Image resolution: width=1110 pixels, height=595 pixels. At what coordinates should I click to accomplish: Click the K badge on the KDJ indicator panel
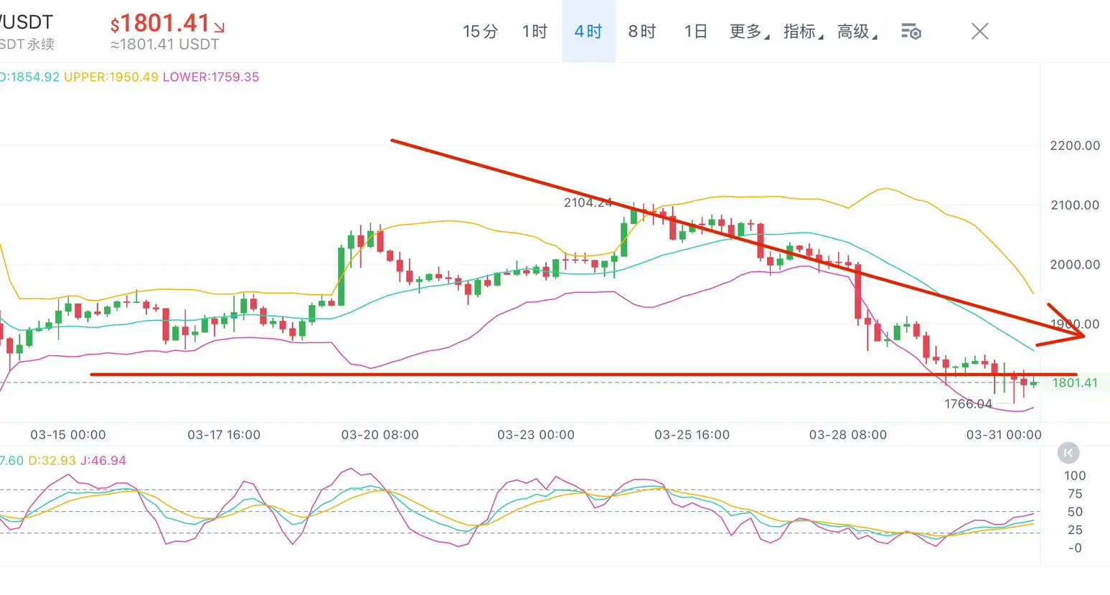click(x=1067, y=453)
